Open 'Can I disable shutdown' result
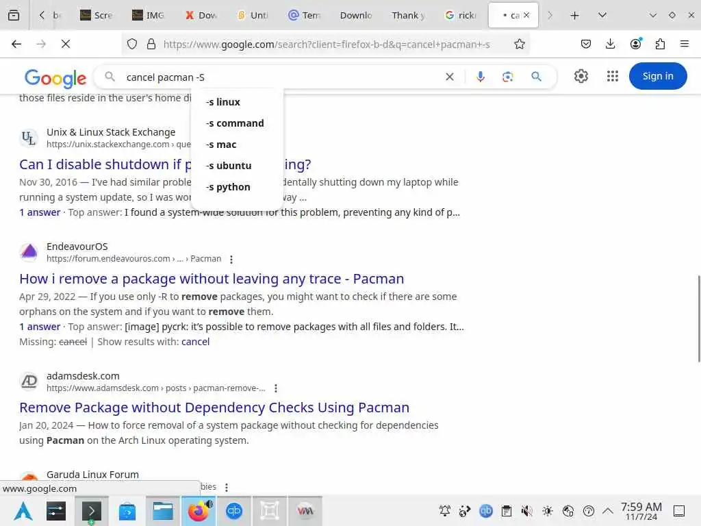The width and height of the screenshot is (701, 526). pyautogui.click(x=105, y=164)
